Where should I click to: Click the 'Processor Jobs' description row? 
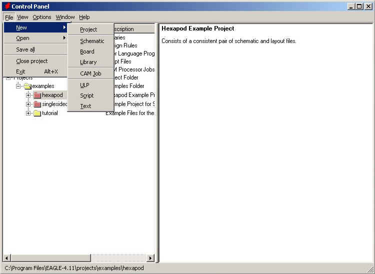134,69
